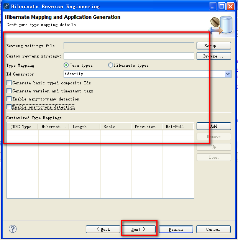Viewport: 238px width, 240px height.
Task: Click the JDBC Type column header
Action: point(23,127)
